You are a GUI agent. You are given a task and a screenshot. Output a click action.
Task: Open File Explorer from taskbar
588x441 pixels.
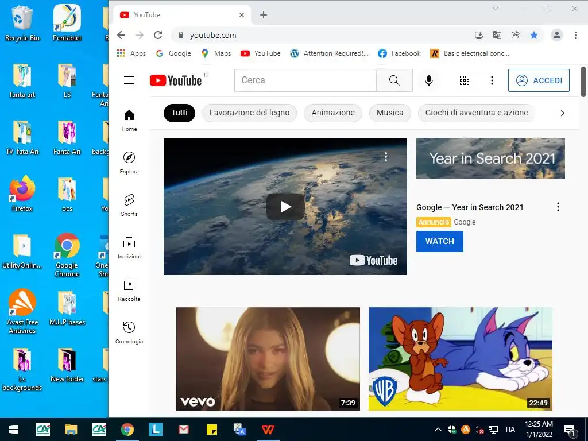click(71, 430)
